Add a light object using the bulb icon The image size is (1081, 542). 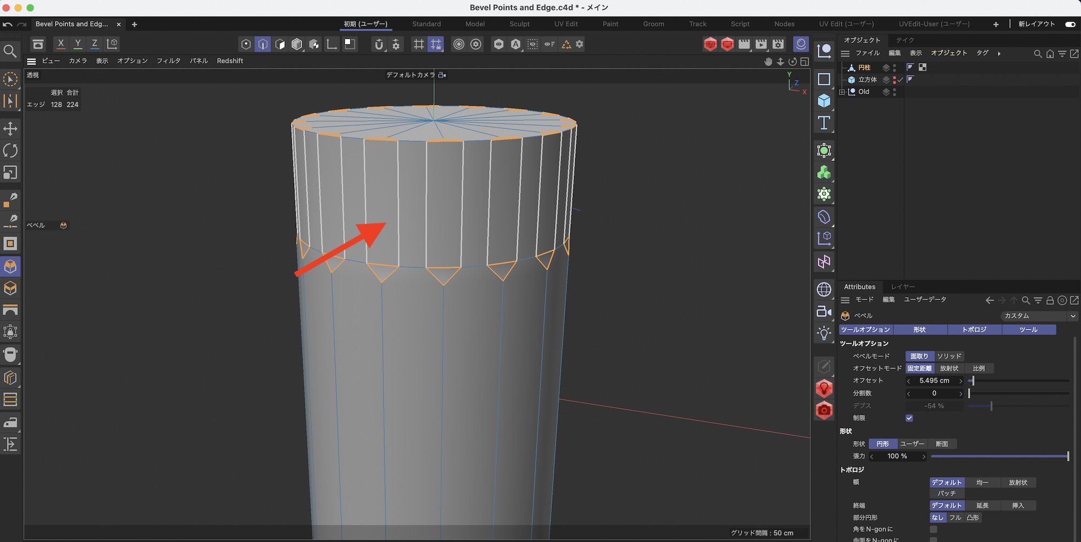(824, 333)
